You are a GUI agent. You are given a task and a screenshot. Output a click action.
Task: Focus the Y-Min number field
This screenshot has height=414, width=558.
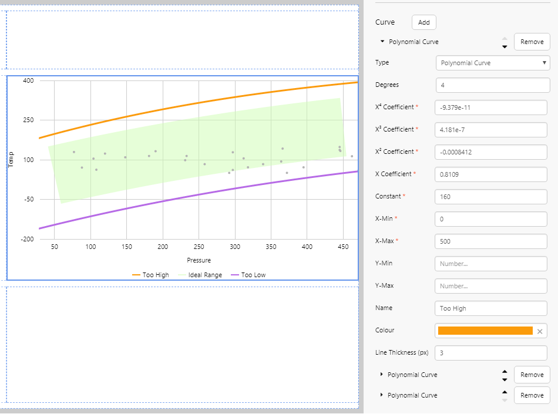(491, 264)
